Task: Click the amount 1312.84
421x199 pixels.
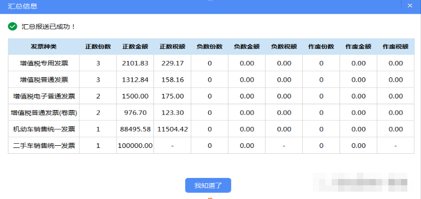Action: click(x=135, y=80)
